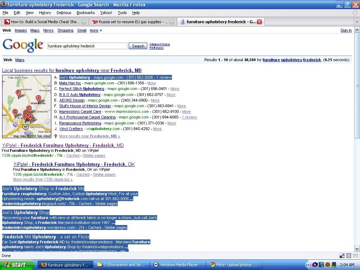360x270 pixels.
Task: Open Joe's Upholstery Shop in Frederick Md result
Action: point(43,189)
